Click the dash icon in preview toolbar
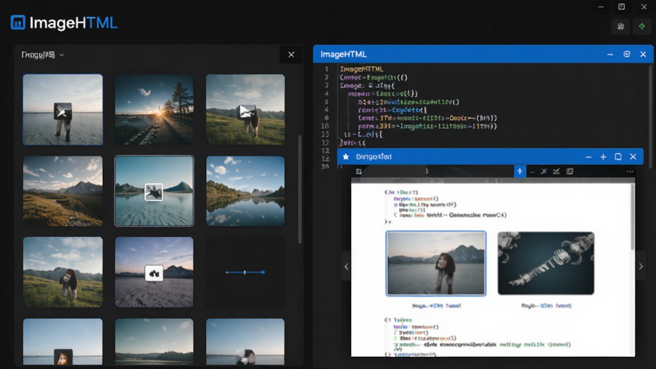 532,172
